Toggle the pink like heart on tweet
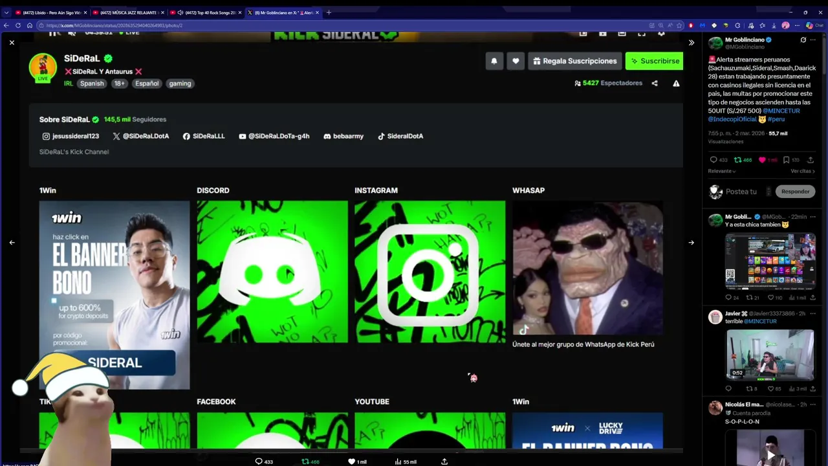This screenshot has width=828, height=466. point(761,160)
